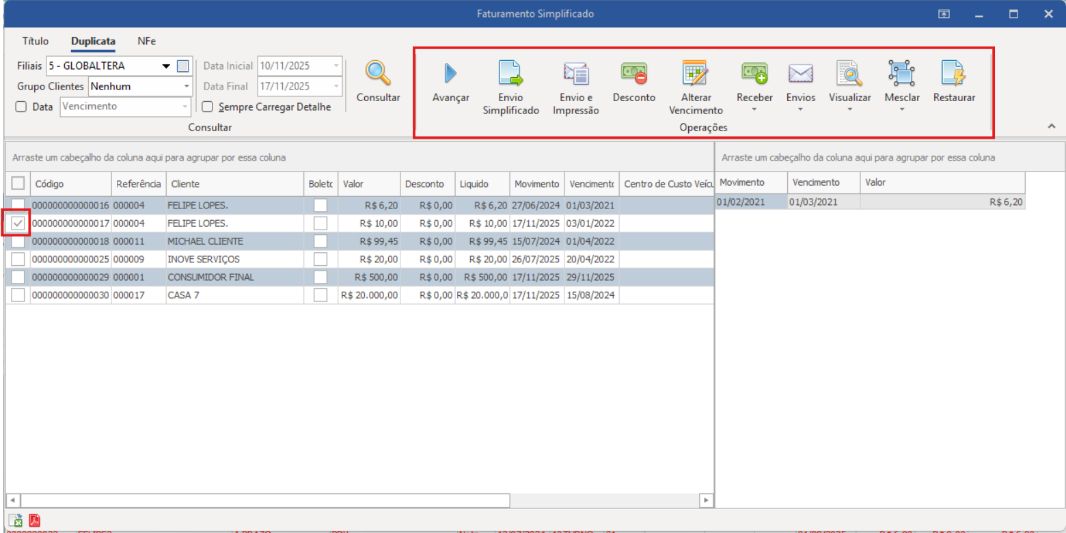This screenshot has height=533, width=1066.
Task: Uncheck the row 000000000000017 checkbox
Action: pos(18,223)
